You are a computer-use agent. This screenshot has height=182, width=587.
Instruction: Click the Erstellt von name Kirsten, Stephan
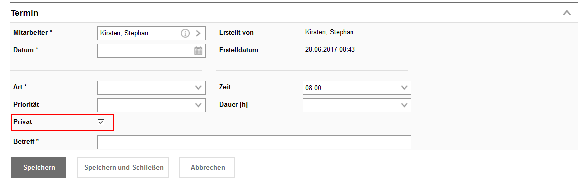click(x=329, y=32)
